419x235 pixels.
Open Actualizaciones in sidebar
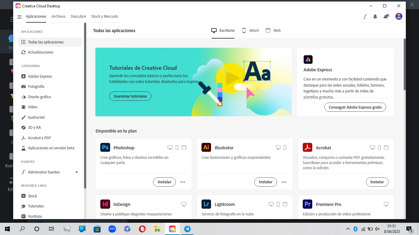coord(50,52)
